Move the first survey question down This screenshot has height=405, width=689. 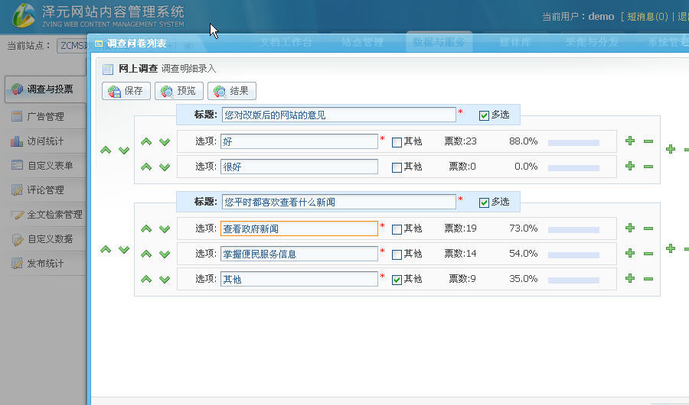(x=124, y=151)
